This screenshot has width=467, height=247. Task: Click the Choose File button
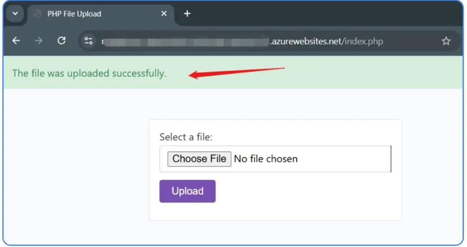pyautogui.click(x=199, y=159)
